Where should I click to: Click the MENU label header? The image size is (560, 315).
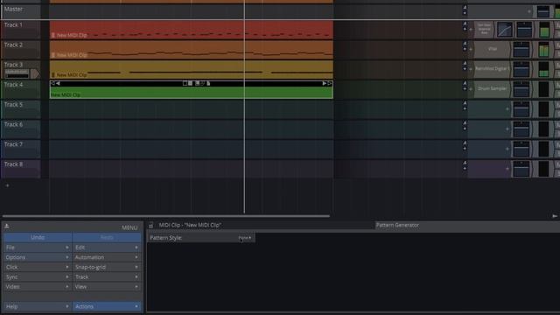pyautogui.click(x=129, y=227)
